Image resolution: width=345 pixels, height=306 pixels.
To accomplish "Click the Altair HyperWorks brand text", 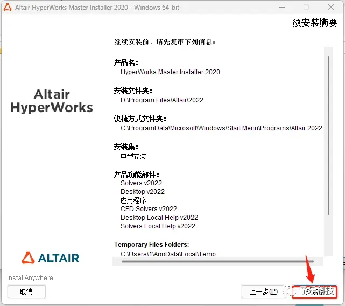I will click(52, 101).
